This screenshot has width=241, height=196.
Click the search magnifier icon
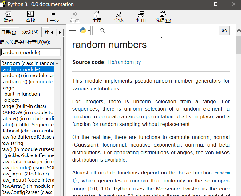(x=103, y=30)
